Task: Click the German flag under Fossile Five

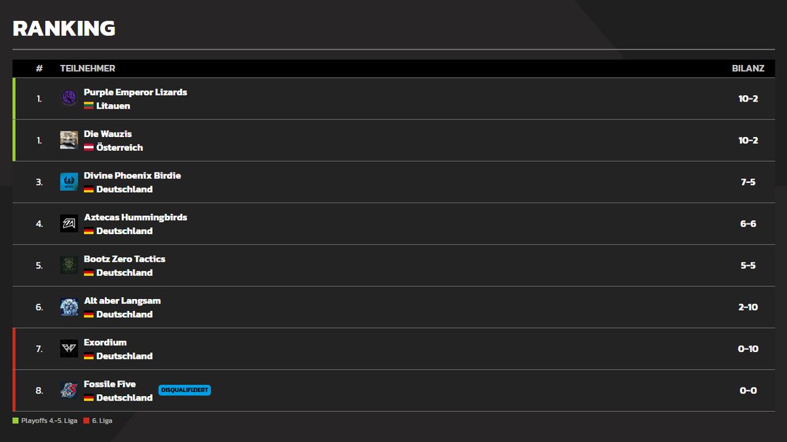Action: pos(89,398)
